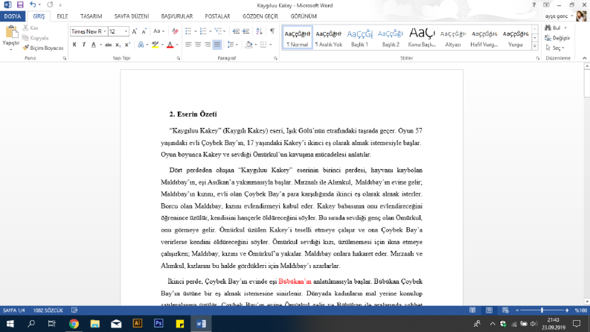Open Değiştir replace tool
The height and width of the screenshot is (332, 590).
click(557, 38)
